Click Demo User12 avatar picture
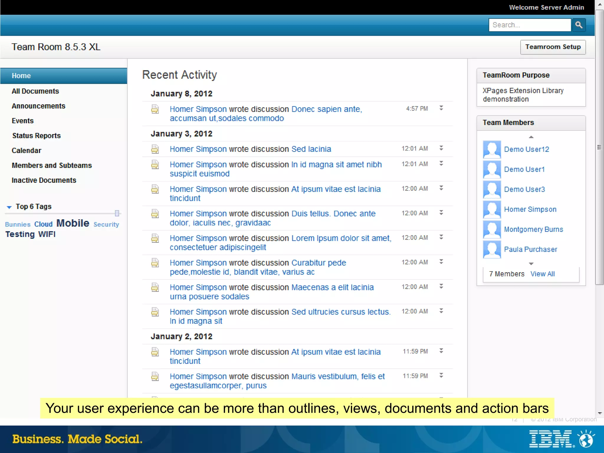This screenshot has height=453, width=604. coord(492,149)
